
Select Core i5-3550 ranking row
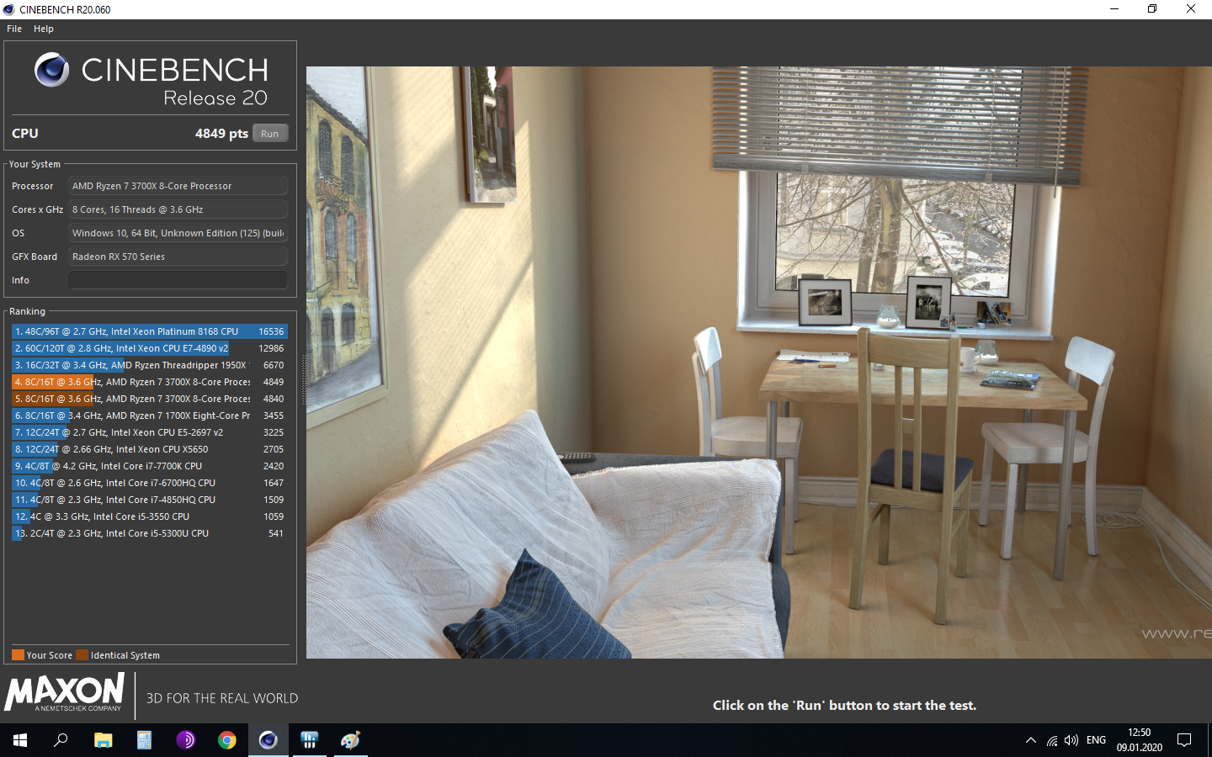pos(150,516)
